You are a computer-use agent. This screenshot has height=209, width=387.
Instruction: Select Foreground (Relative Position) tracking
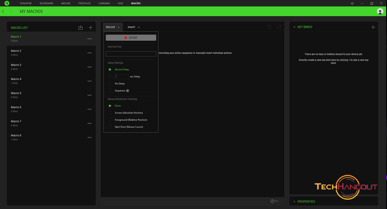click(110, 120)
